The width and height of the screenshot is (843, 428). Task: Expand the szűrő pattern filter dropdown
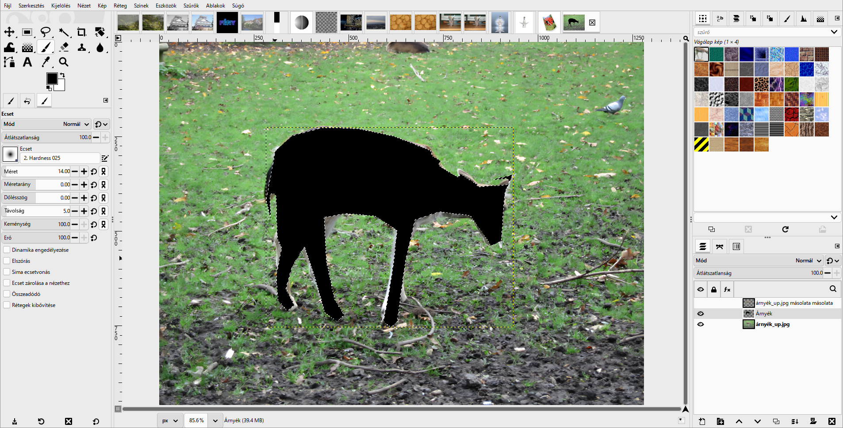[x=834, y=32]
